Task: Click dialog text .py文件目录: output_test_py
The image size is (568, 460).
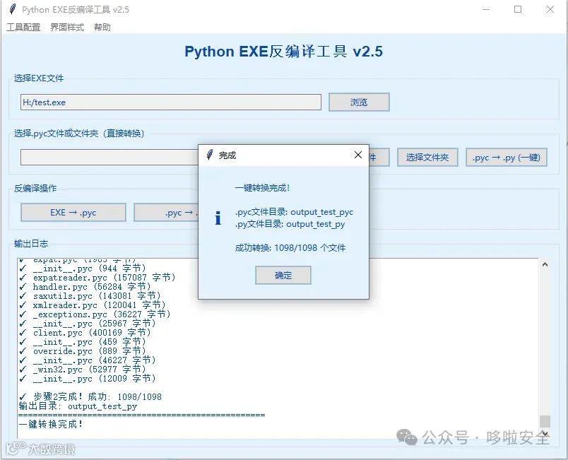Action: pos(290,224)
